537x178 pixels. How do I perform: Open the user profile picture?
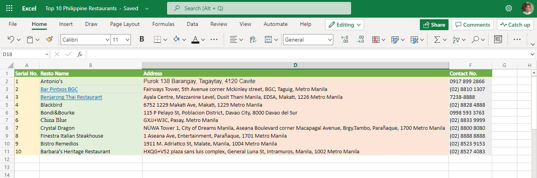coord(527,8)
